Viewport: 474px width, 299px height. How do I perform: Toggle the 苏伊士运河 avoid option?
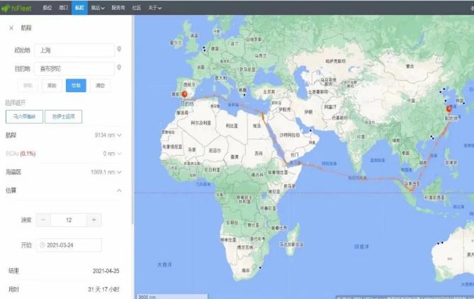63,116
